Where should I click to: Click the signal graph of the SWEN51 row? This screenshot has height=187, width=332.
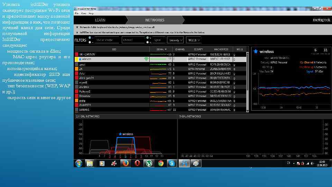point(158,110)
